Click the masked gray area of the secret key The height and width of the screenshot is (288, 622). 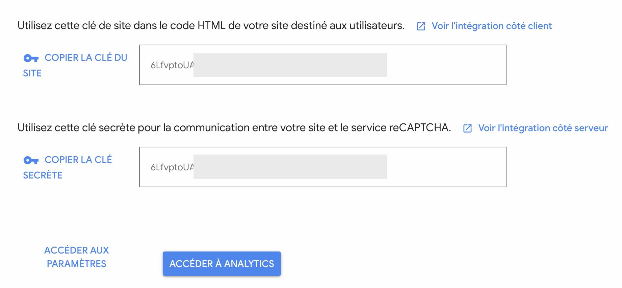click(x=290, y=166)
